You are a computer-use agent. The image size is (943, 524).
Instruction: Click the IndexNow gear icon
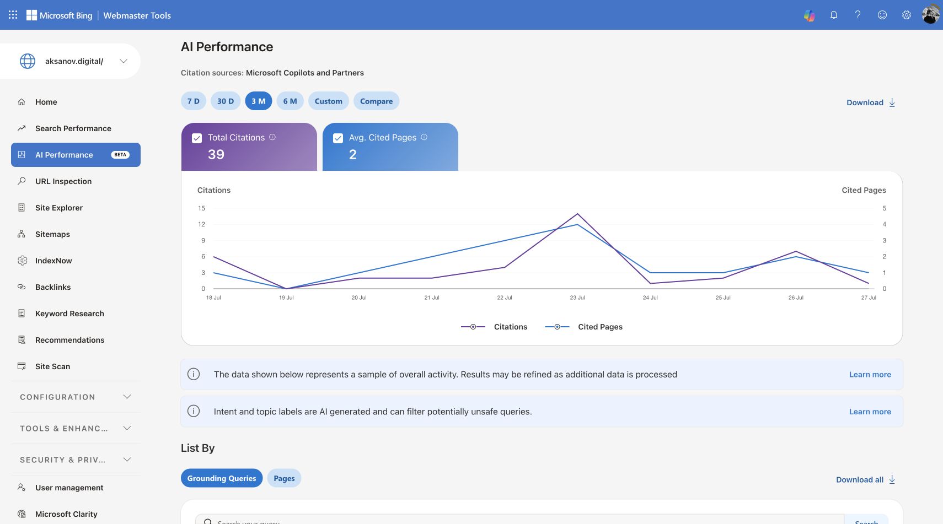22,261
